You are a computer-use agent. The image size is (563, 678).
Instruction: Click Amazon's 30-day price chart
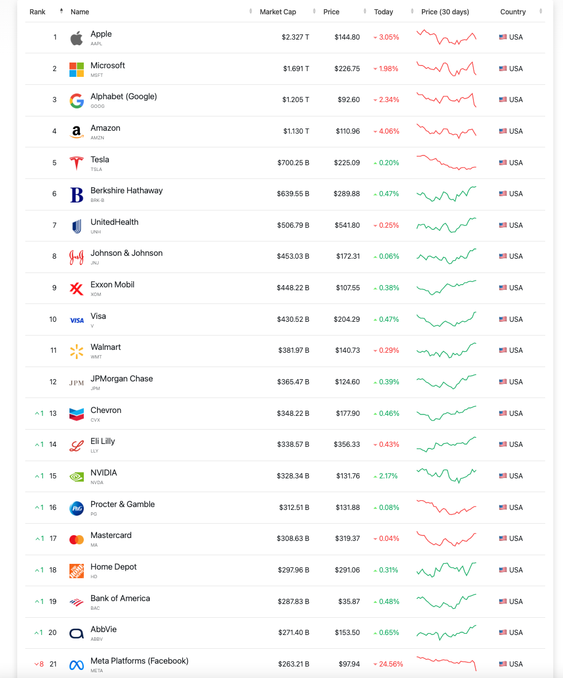(x=446, y=131)
